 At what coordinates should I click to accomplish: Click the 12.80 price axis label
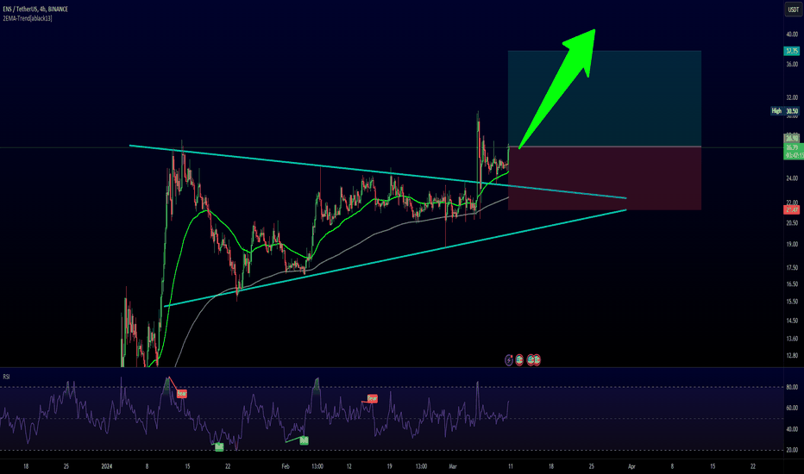[792, 355]
